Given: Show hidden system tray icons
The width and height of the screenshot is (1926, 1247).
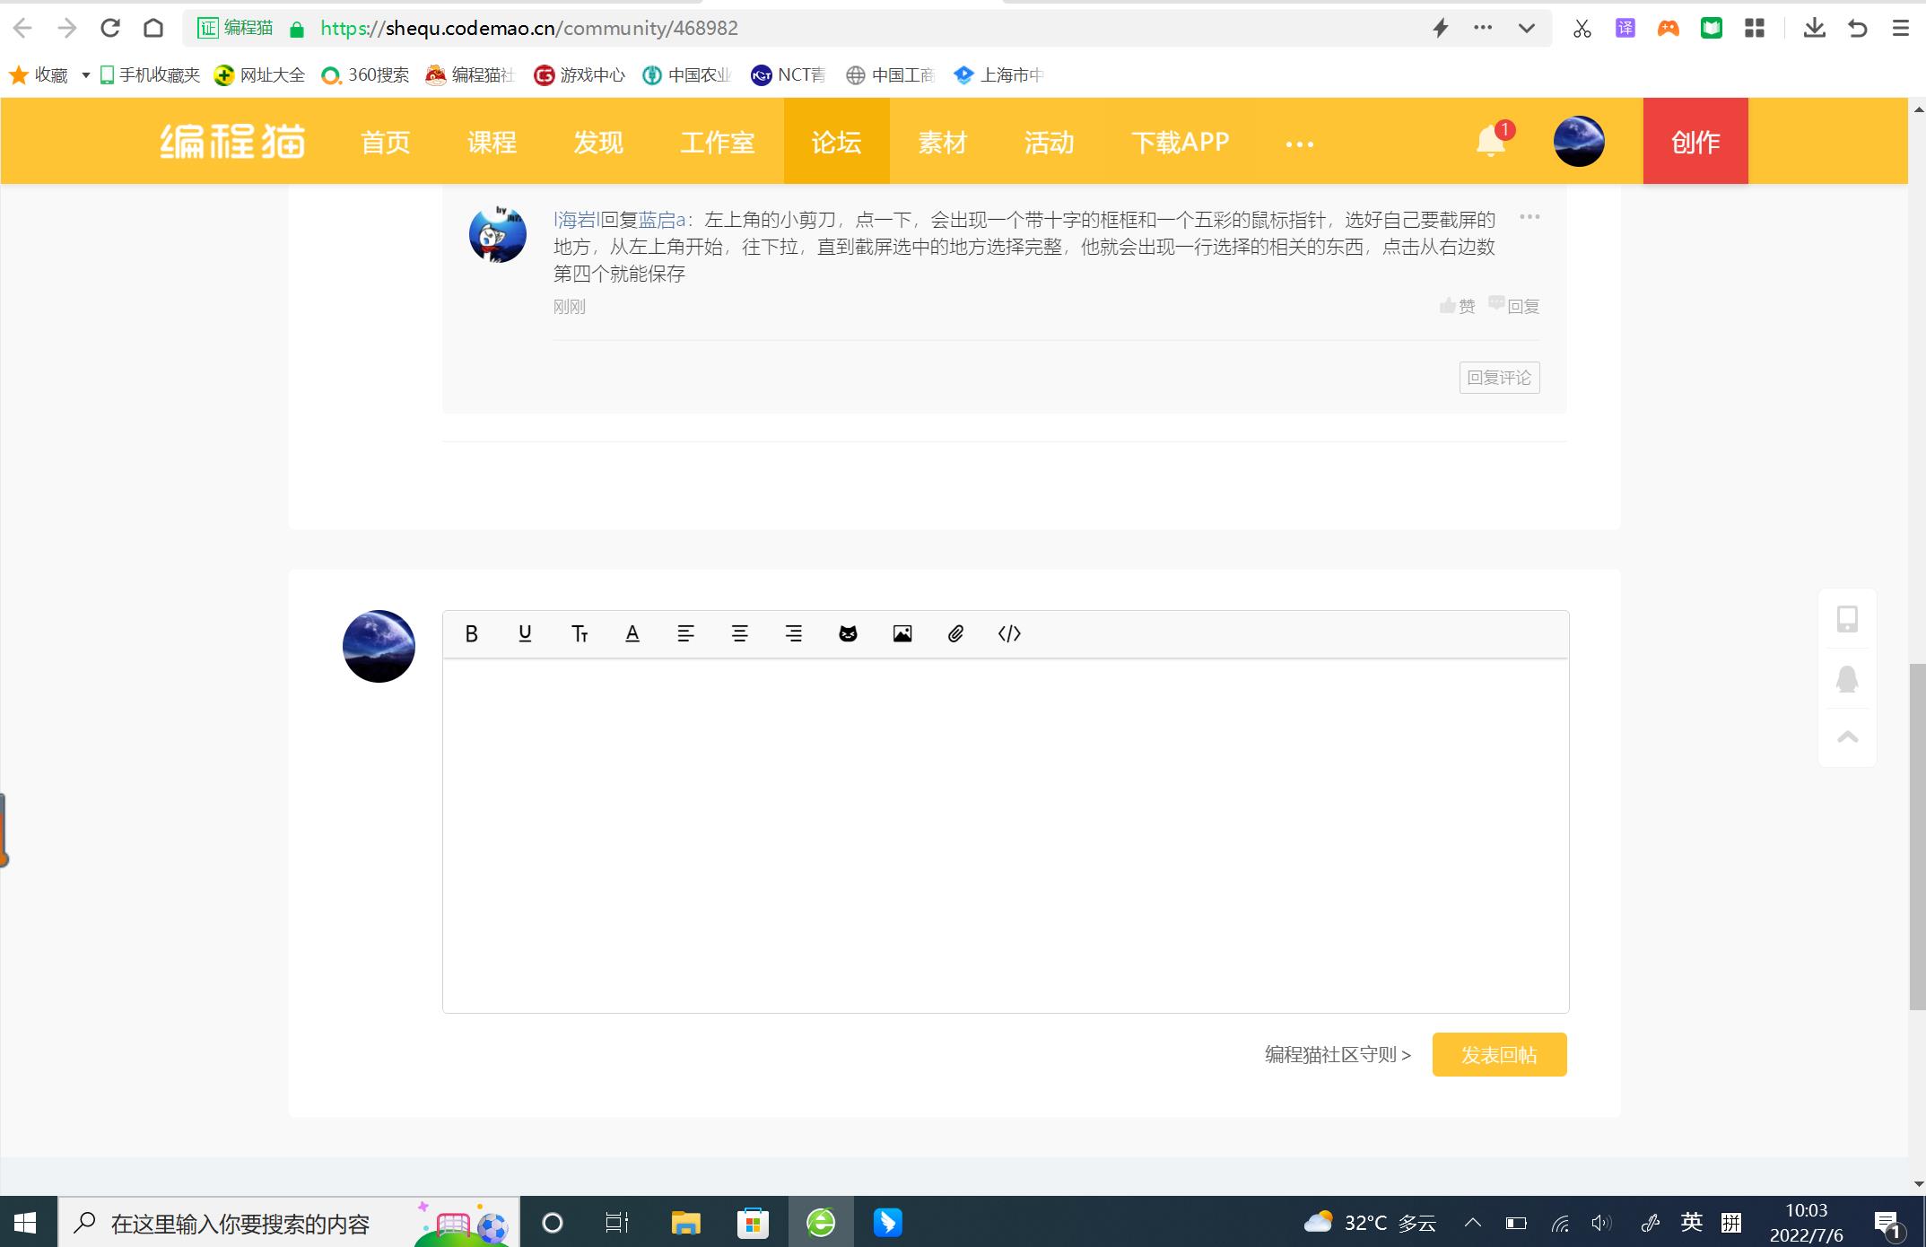Looking at the screenshot, I should (x=1473, y=1222).
